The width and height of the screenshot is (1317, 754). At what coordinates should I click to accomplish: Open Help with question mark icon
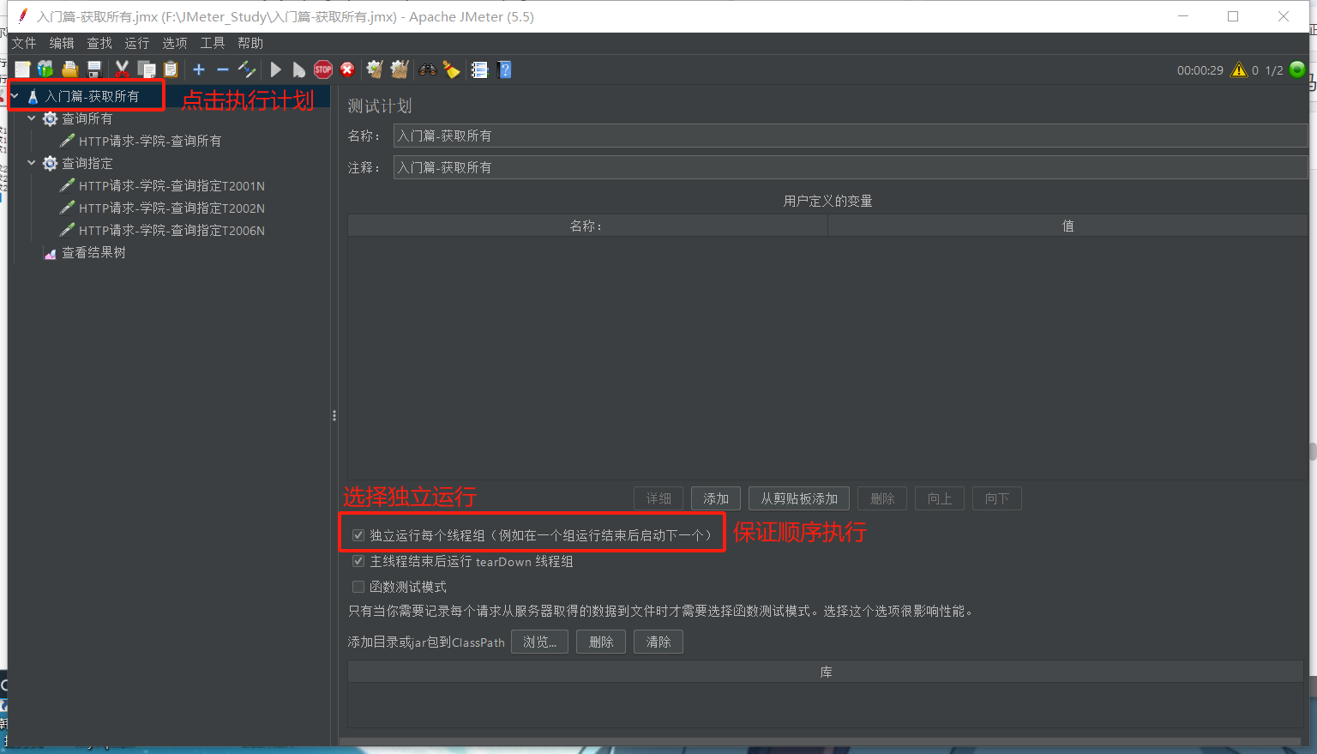point(505,69)
